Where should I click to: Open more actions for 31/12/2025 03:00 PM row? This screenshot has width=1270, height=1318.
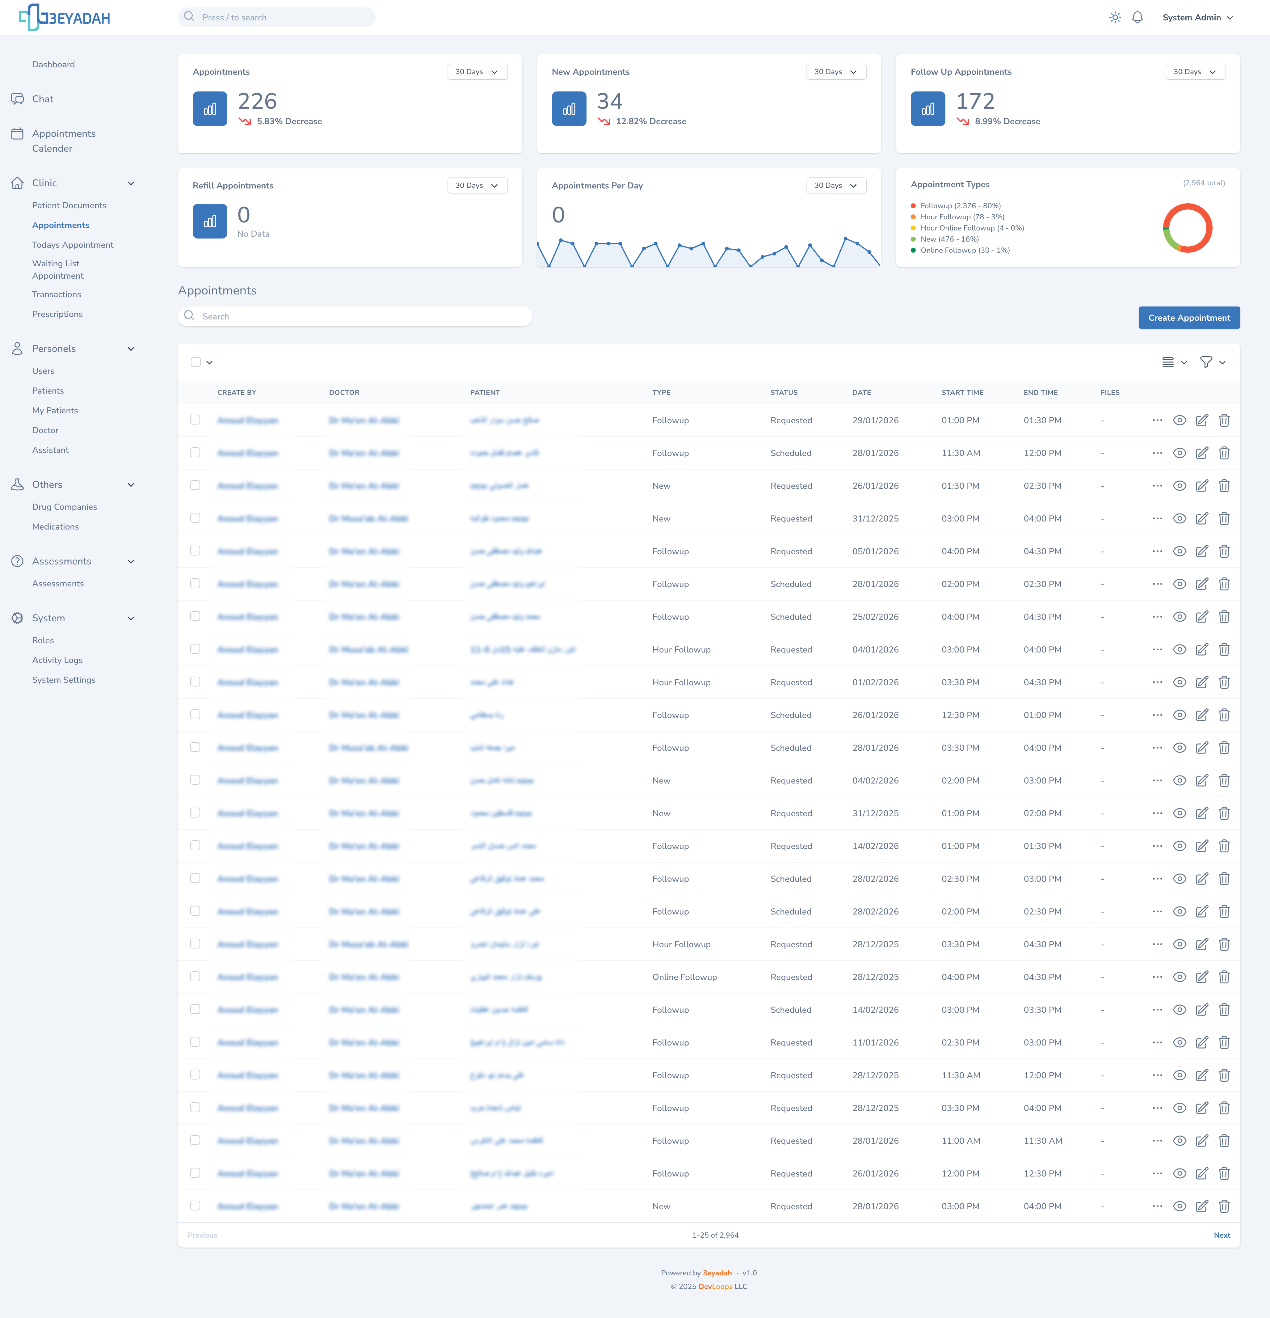pyautogui.click(x=1157, y=518)
